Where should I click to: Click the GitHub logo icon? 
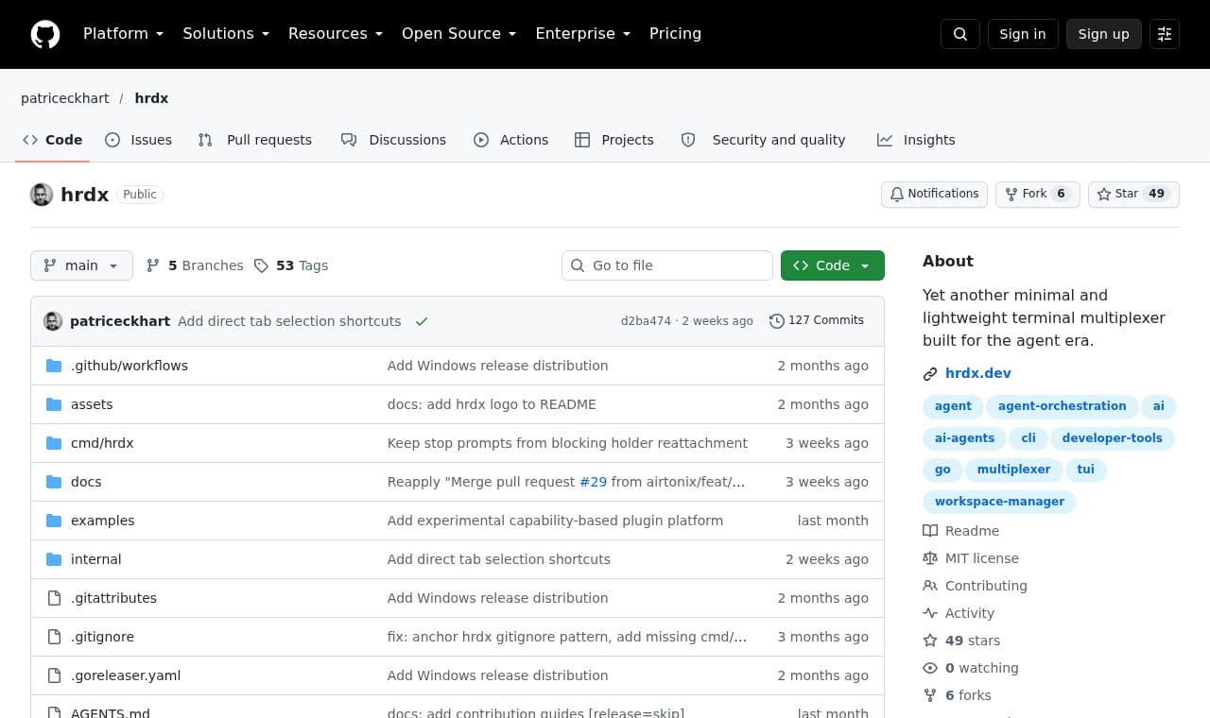click(45, 34)
